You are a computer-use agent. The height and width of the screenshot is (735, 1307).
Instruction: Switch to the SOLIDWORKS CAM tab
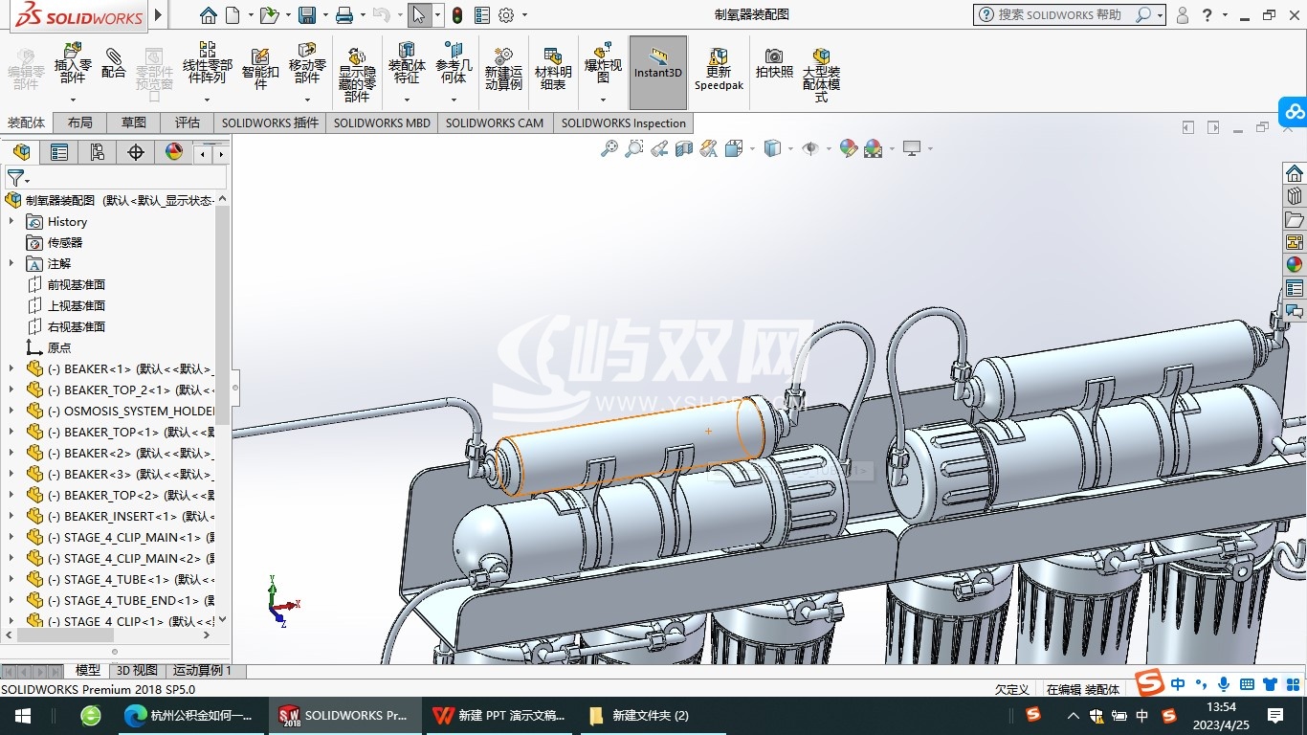pos(494,123)
